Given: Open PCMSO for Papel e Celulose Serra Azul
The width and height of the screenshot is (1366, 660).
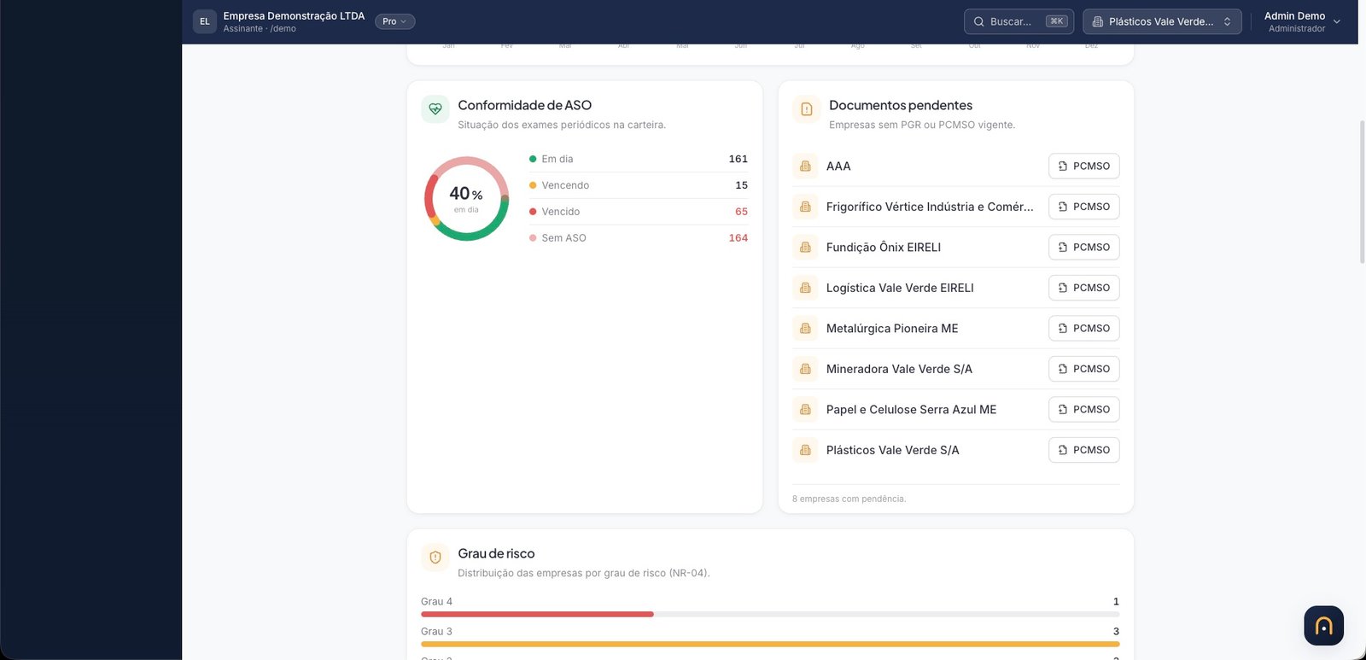Looking at the screenshot, I should [1084, 409].
